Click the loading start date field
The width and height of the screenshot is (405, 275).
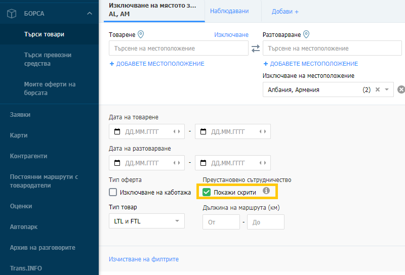[x=147, y=131]
